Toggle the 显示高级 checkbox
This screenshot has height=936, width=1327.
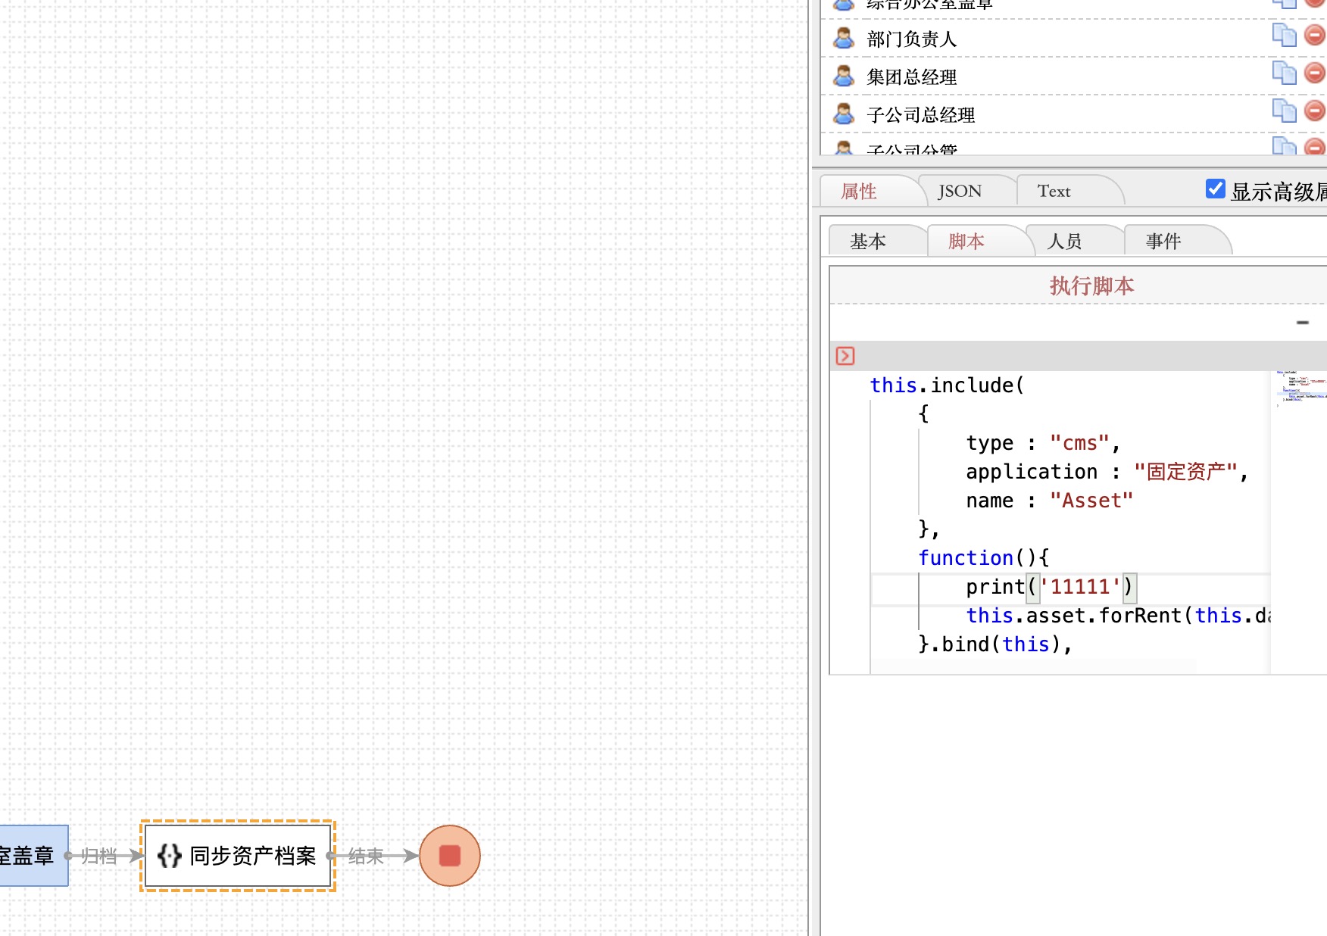[x=1216, y=189]
